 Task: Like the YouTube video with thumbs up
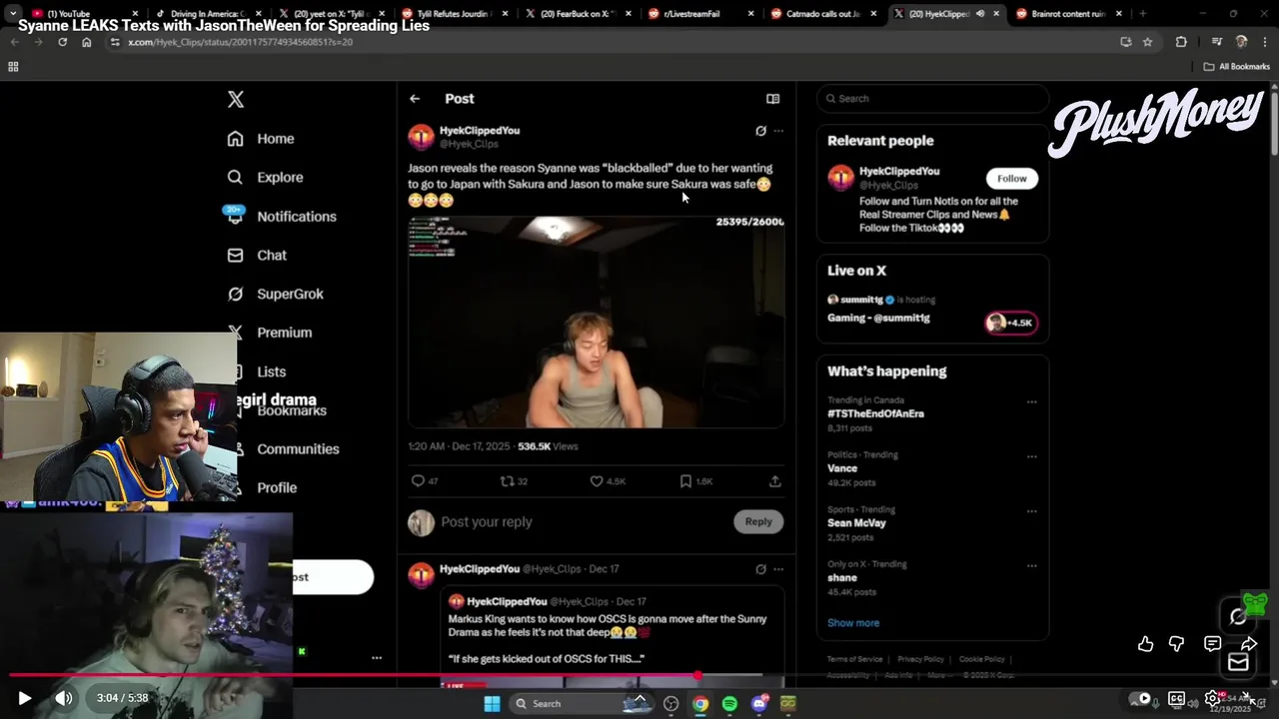point(1145,644)
